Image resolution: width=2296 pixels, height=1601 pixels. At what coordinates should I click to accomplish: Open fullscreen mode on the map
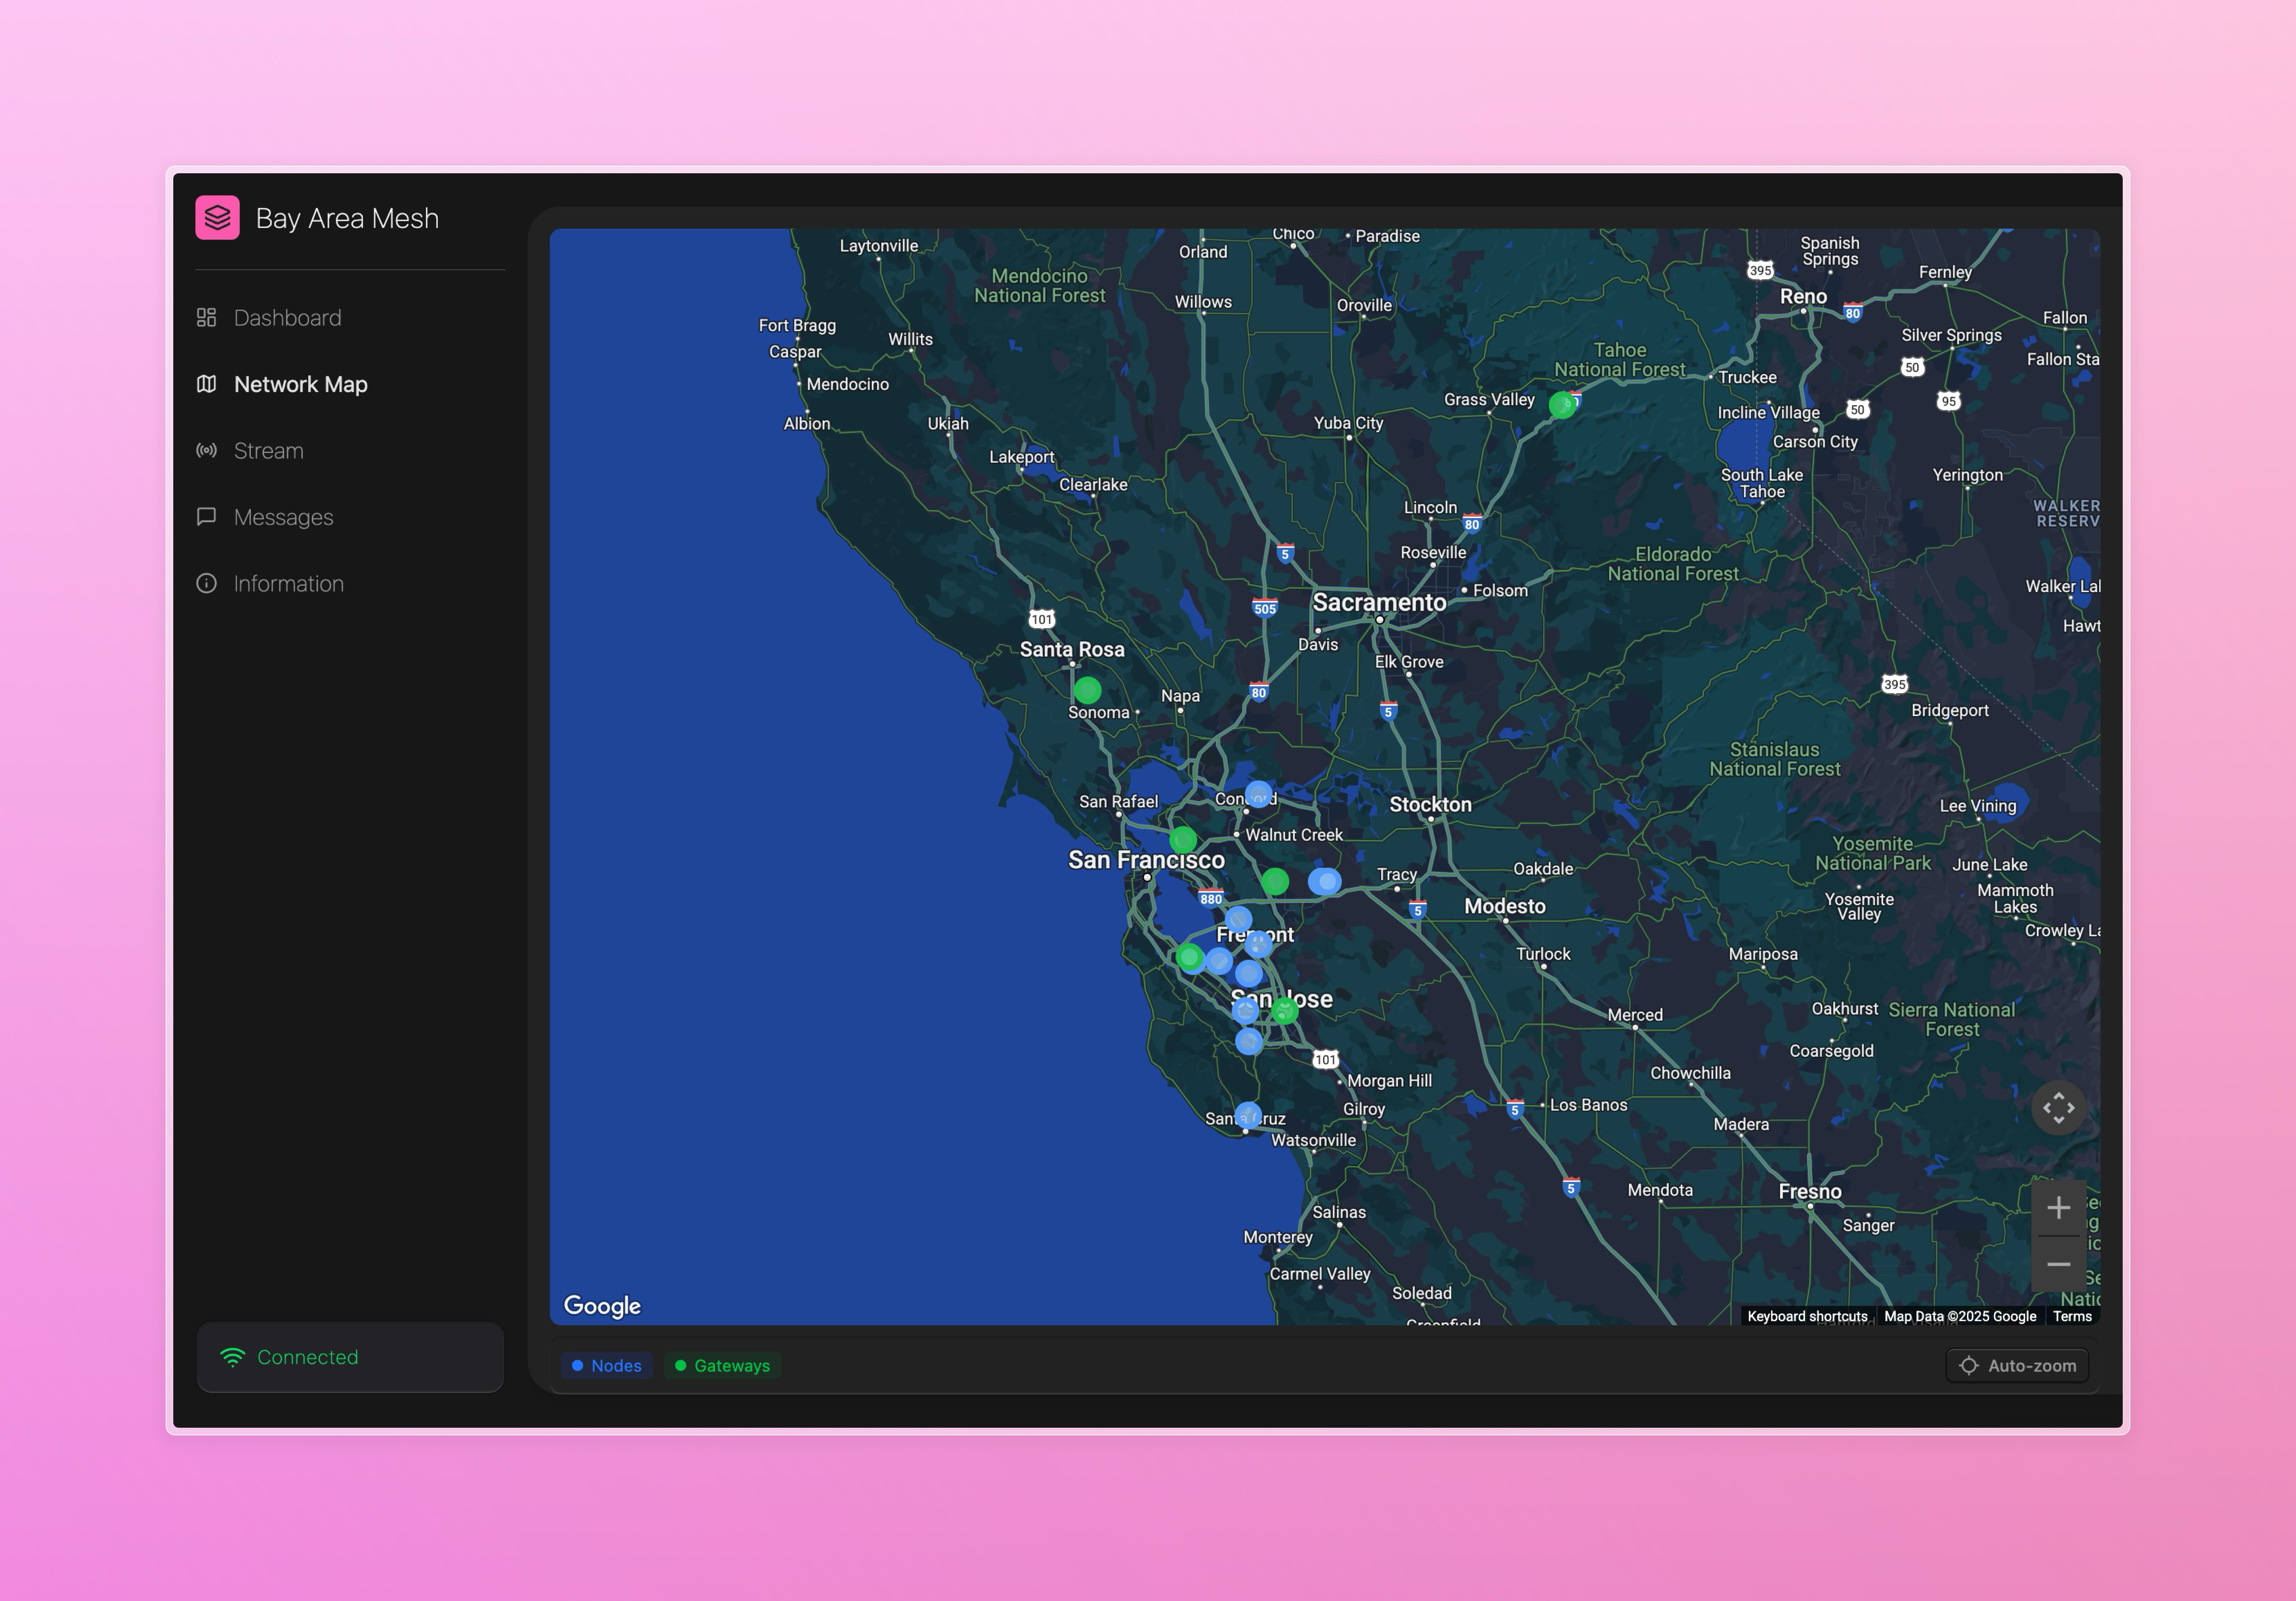(2058, 1108)
